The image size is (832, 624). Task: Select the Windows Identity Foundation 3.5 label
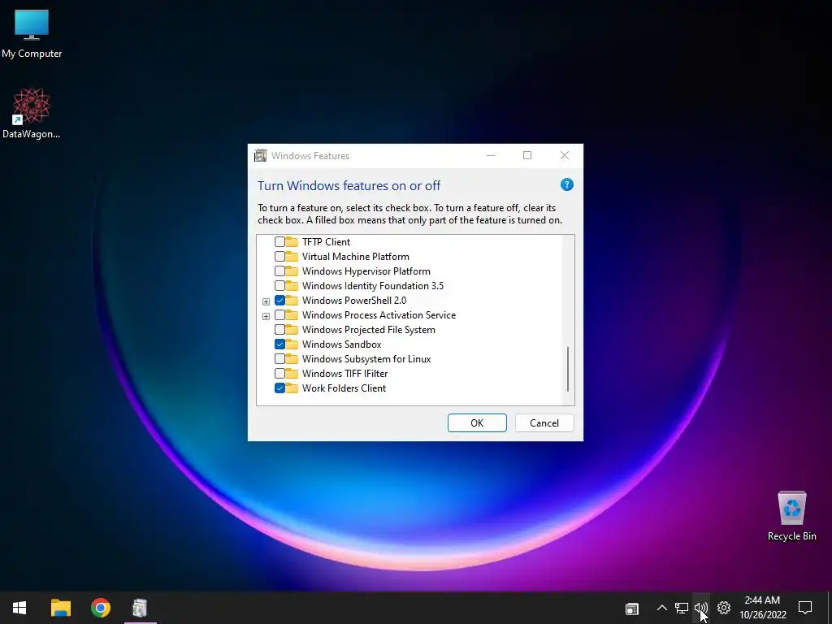point(372,285)
